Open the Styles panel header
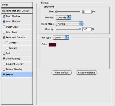This screenshot has width=115, height=106. tap(17, 5)
